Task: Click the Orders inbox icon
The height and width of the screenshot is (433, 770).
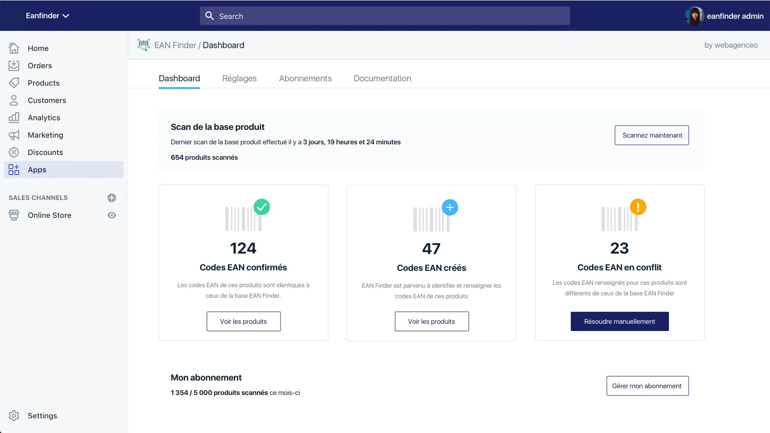Action: [14, 65]
